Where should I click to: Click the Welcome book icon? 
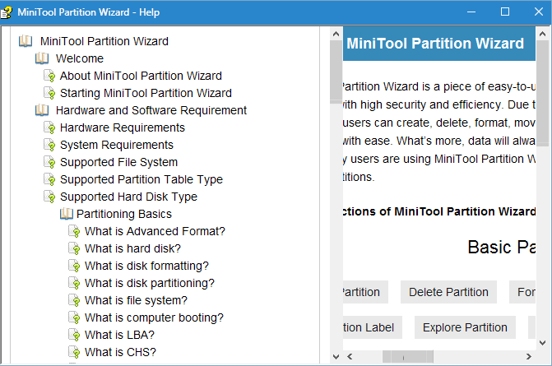pyautogui.click(x=42, y=58)
